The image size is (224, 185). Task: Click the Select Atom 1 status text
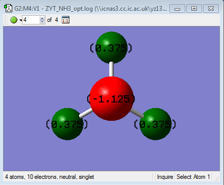coord(193,177)
